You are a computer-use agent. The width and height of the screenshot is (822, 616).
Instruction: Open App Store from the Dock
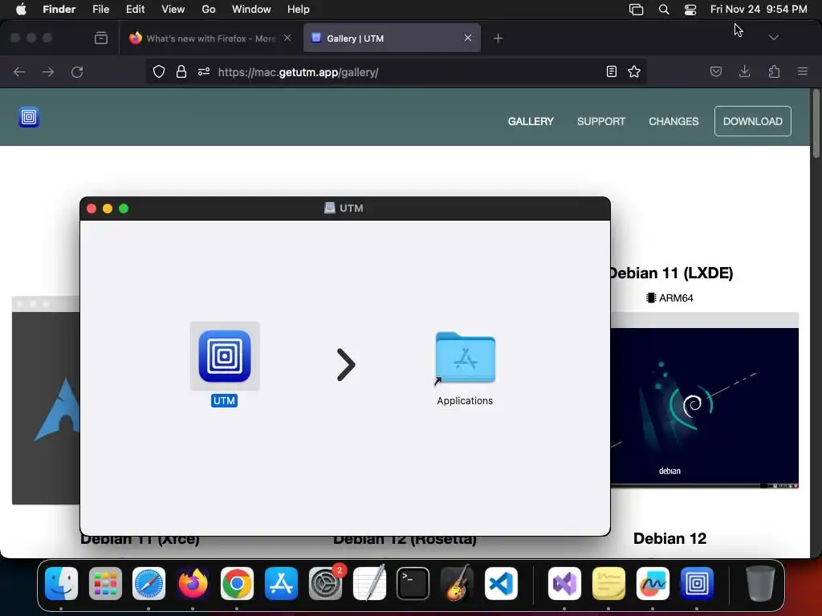[281, 583]
